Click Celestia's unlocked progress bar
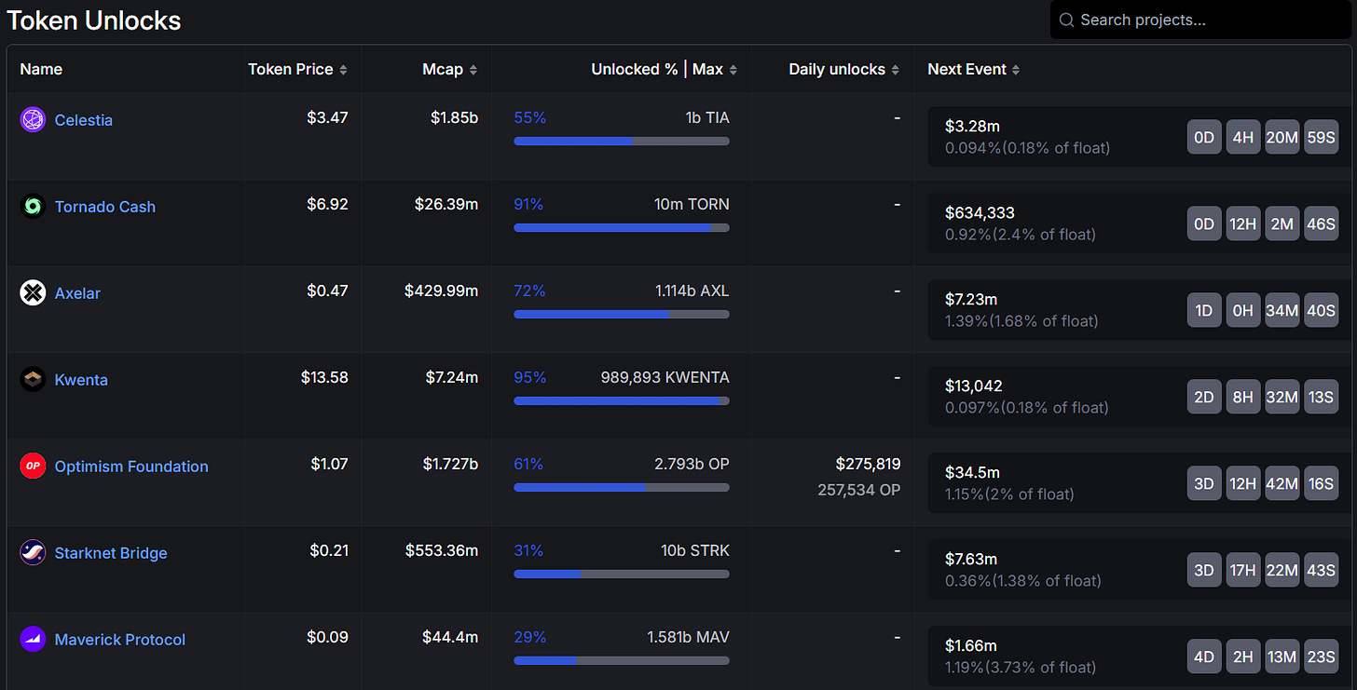Image resolution: width=1357 pixels, height=690 pixels. click(x=622, y=141)
